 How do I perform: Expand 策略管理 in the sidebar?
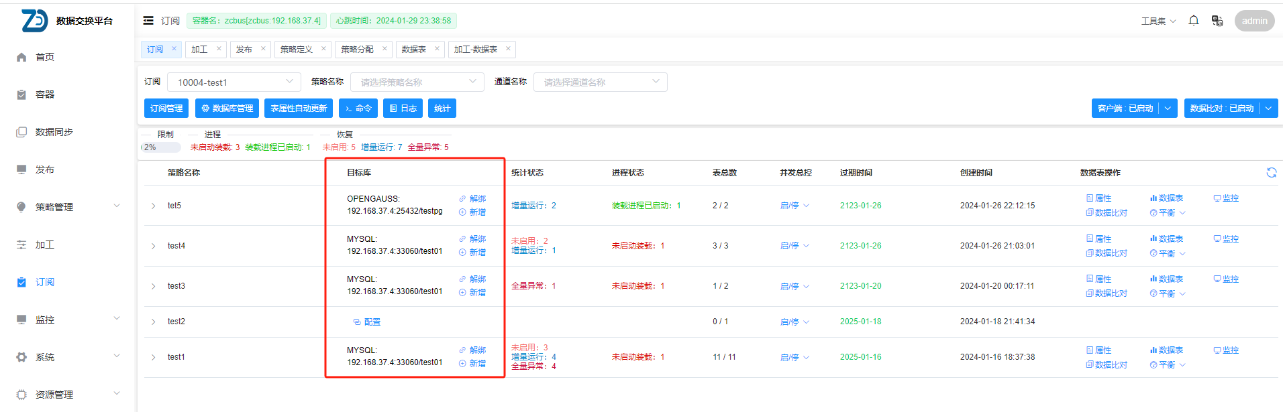67,207
